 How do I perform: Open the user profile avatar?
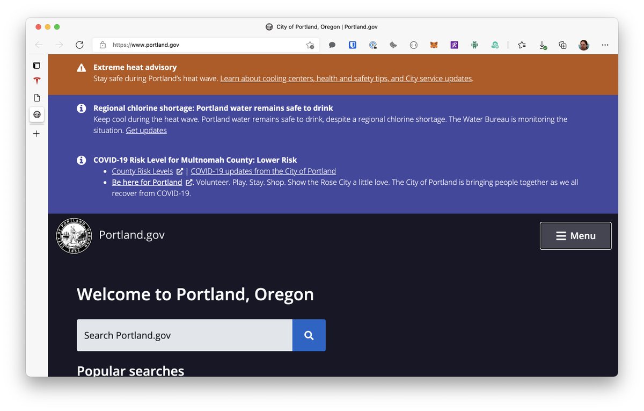click(584, 45)
